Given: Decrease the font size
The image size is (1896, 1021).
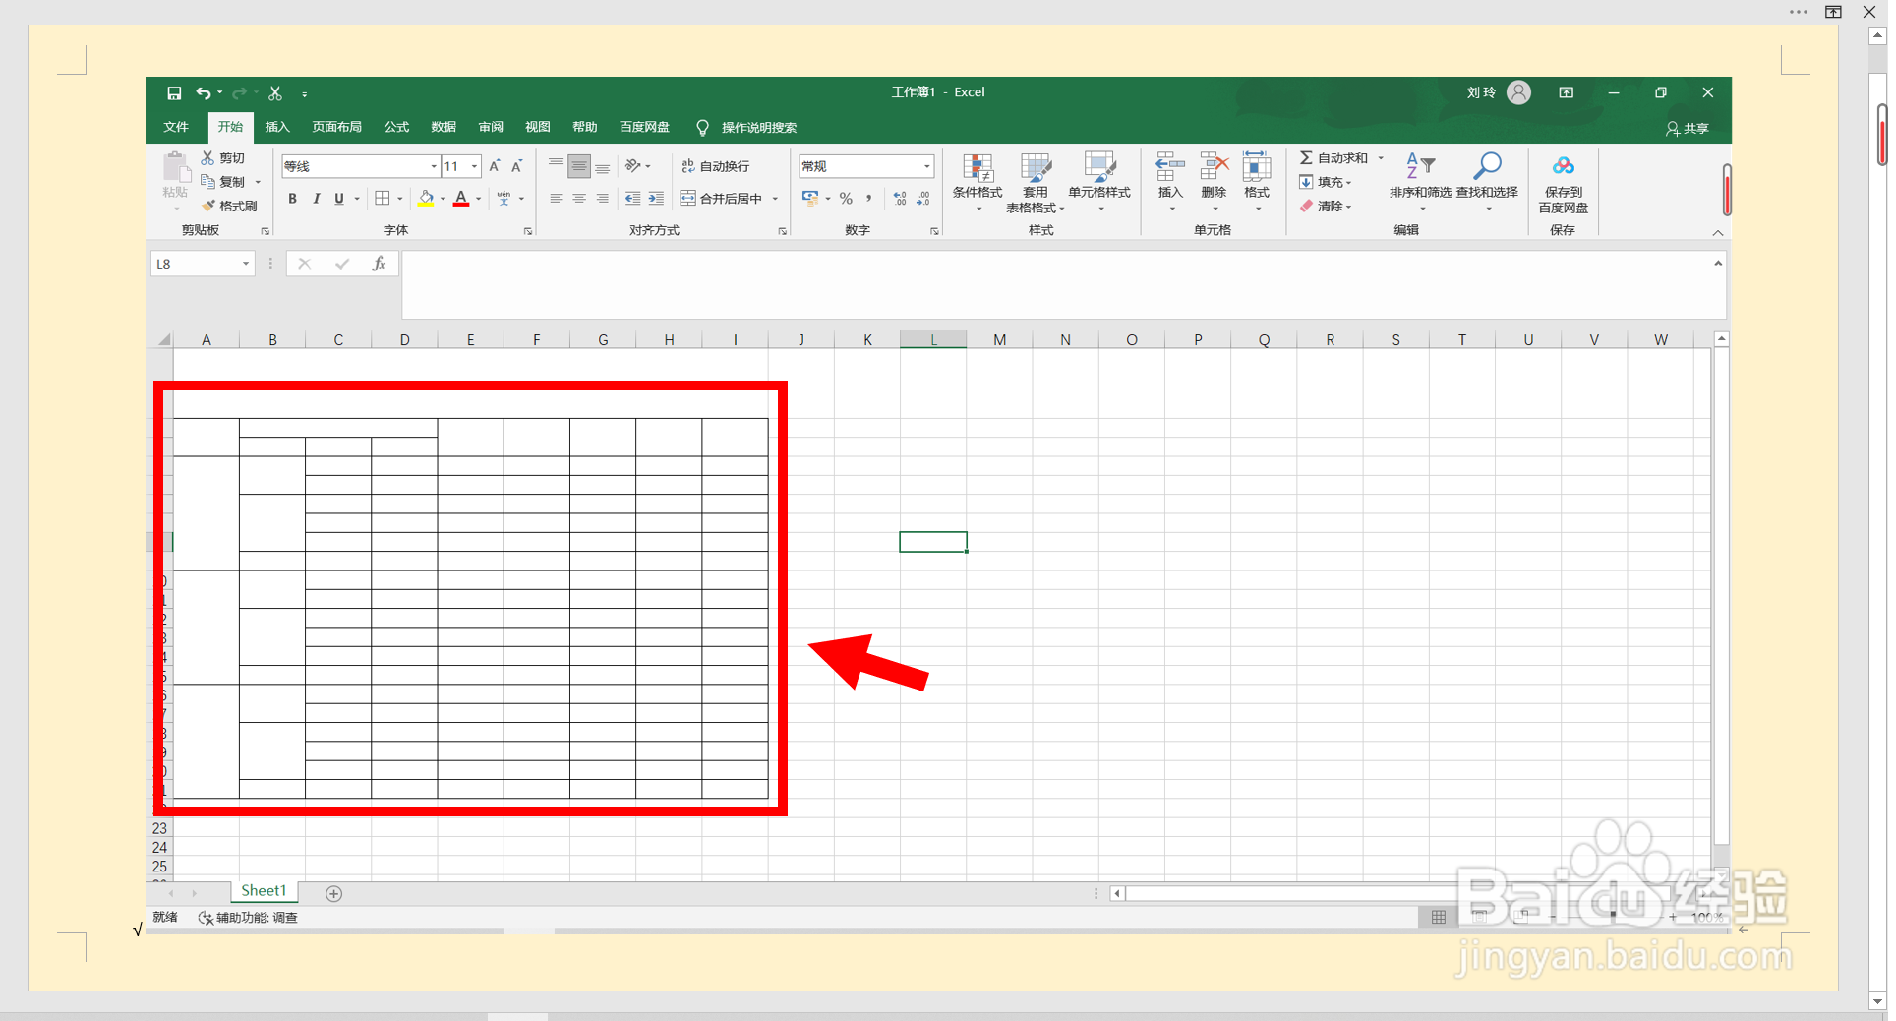Looking at the screenshot, I should (x=516, y=166).
